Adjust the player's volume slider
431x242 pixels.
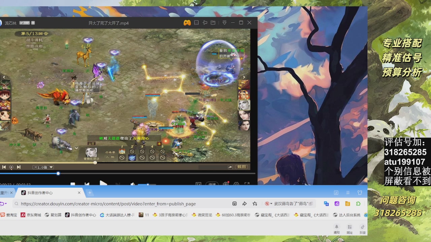tap(147, 184)
